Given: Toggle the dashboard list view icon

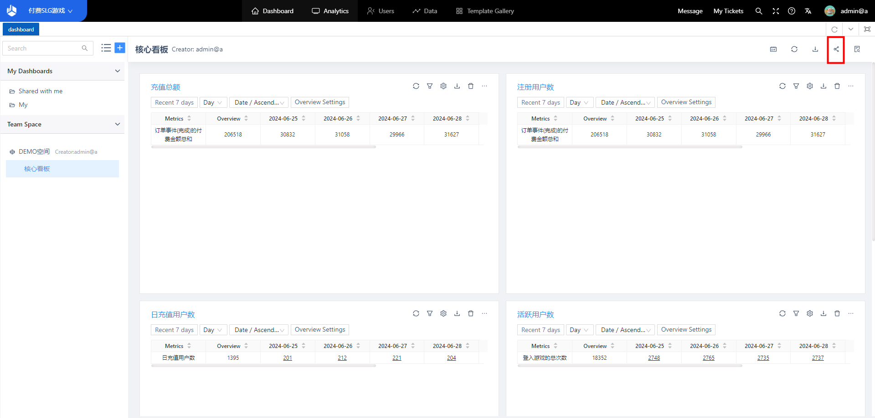Looking at the screenshot, I should click(106, 48).
